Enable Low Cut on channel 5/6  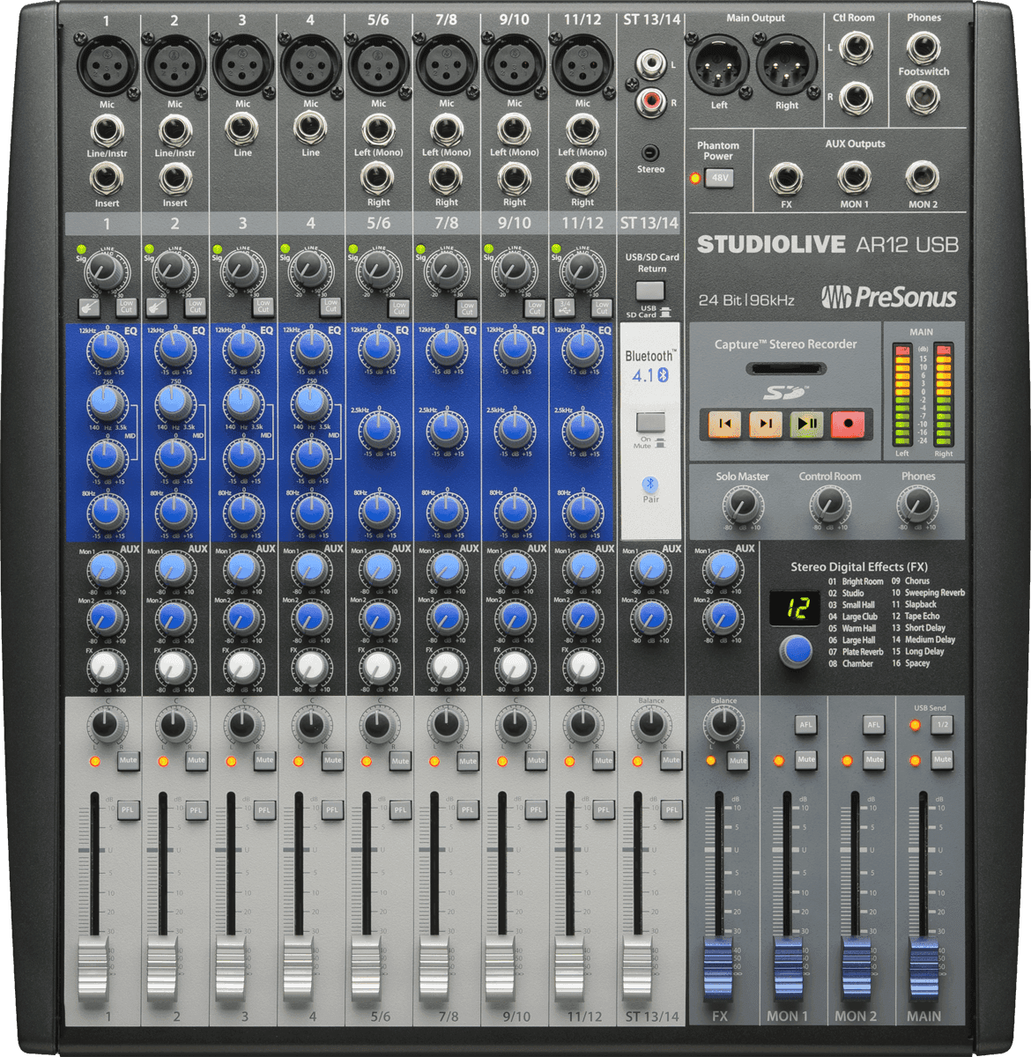tap(399, 307)
